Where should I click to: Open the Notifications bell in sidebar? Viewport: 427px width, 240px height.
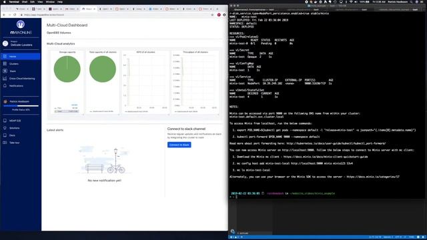pyautogui.click(x=5, y=86)
